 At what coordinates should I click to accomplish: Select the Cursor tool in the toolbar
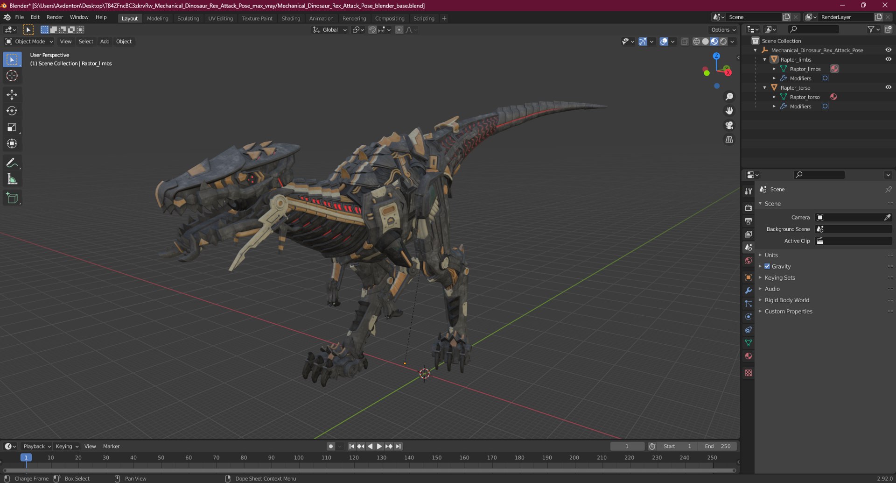point(12,76)
